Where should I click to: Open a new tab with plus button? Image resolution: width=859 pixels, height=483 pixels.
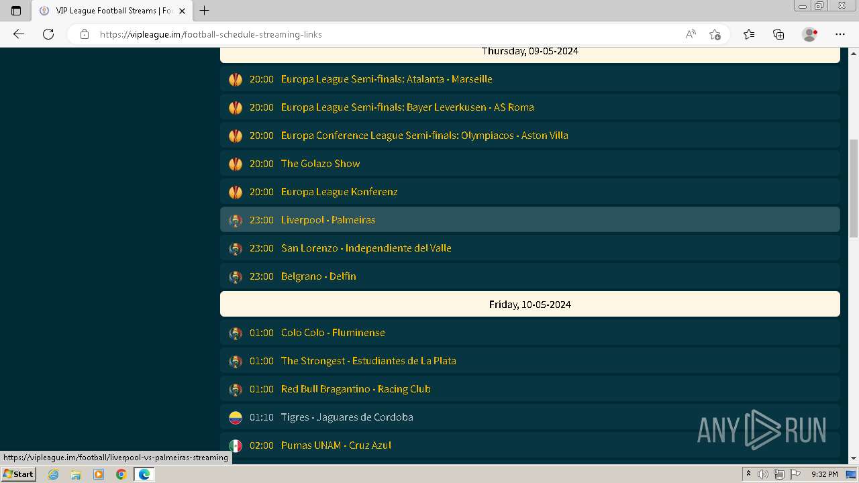[x=205, y=11]
